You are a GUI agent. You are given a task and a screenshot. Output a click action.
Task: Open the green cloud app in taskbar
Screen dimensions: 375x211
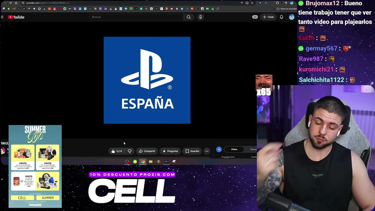[x=135, y=161]
